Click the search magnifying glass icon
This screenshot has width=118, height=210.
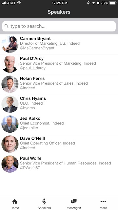click(x=7, y=26)
